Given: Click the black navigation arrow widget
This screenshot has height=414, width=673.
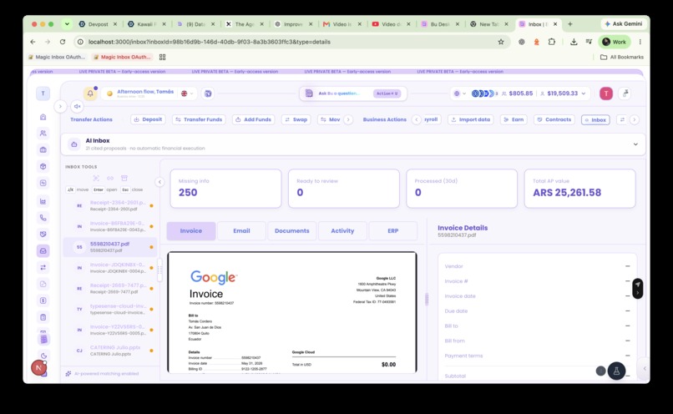Looking at the screenshot, I should pyautogui.click(x=638, y=288).
